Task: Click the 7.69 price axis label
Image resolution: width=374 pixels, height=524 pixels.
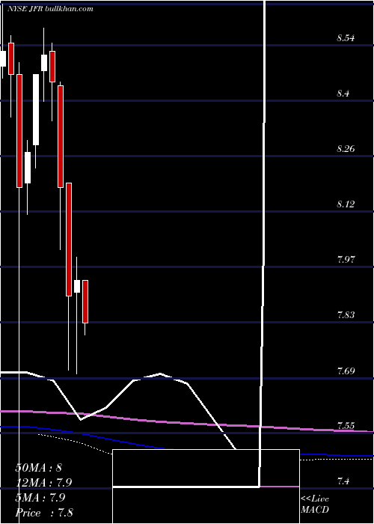Action: 346,371
